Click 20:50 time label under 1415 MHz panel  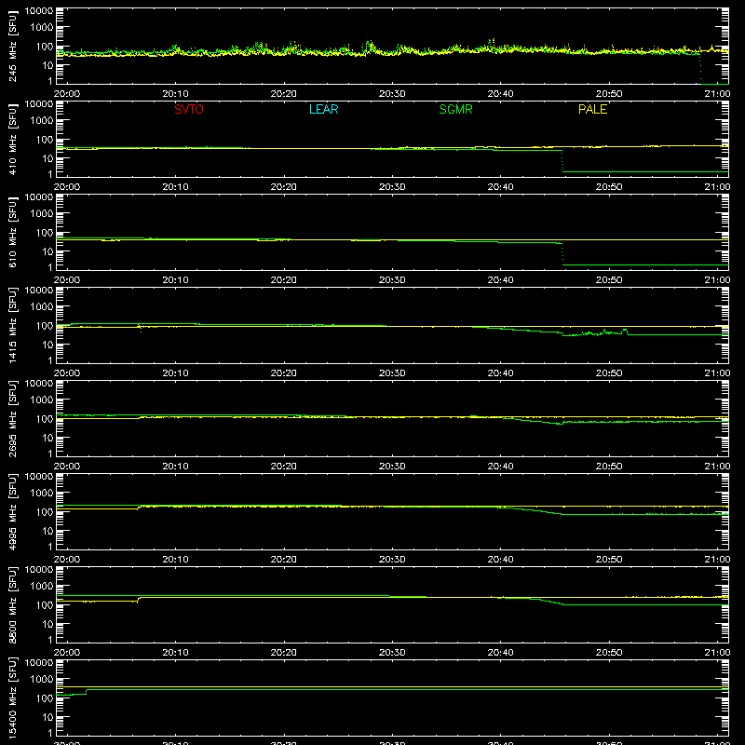pos(609,373)
